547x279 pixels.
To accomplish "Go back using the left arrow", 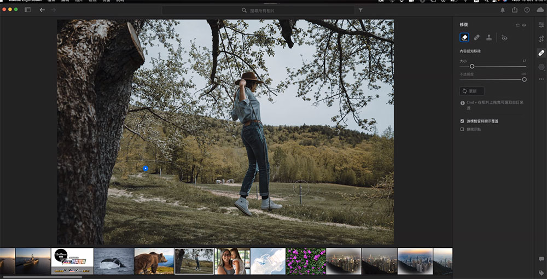I will (x=42, y=10).
